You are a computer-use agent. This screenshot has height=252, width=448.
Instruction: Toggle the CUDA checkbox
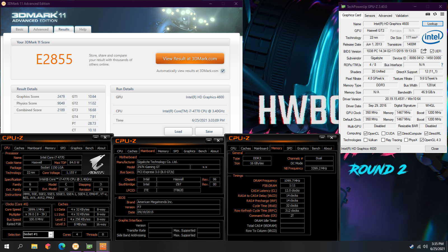tap(383, 134)
